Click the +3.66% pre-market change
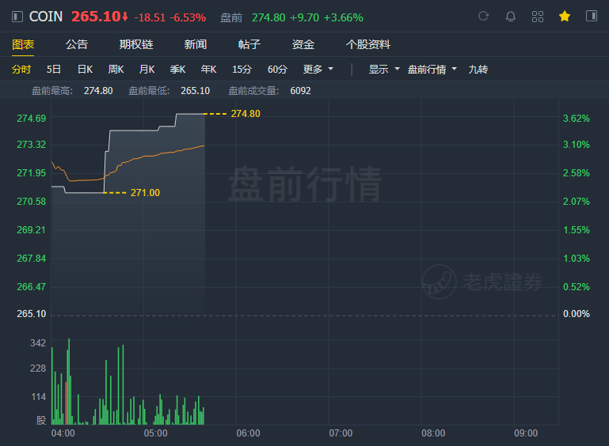The width and height of the screenshot is (609, 446). [x=344, y=17]
